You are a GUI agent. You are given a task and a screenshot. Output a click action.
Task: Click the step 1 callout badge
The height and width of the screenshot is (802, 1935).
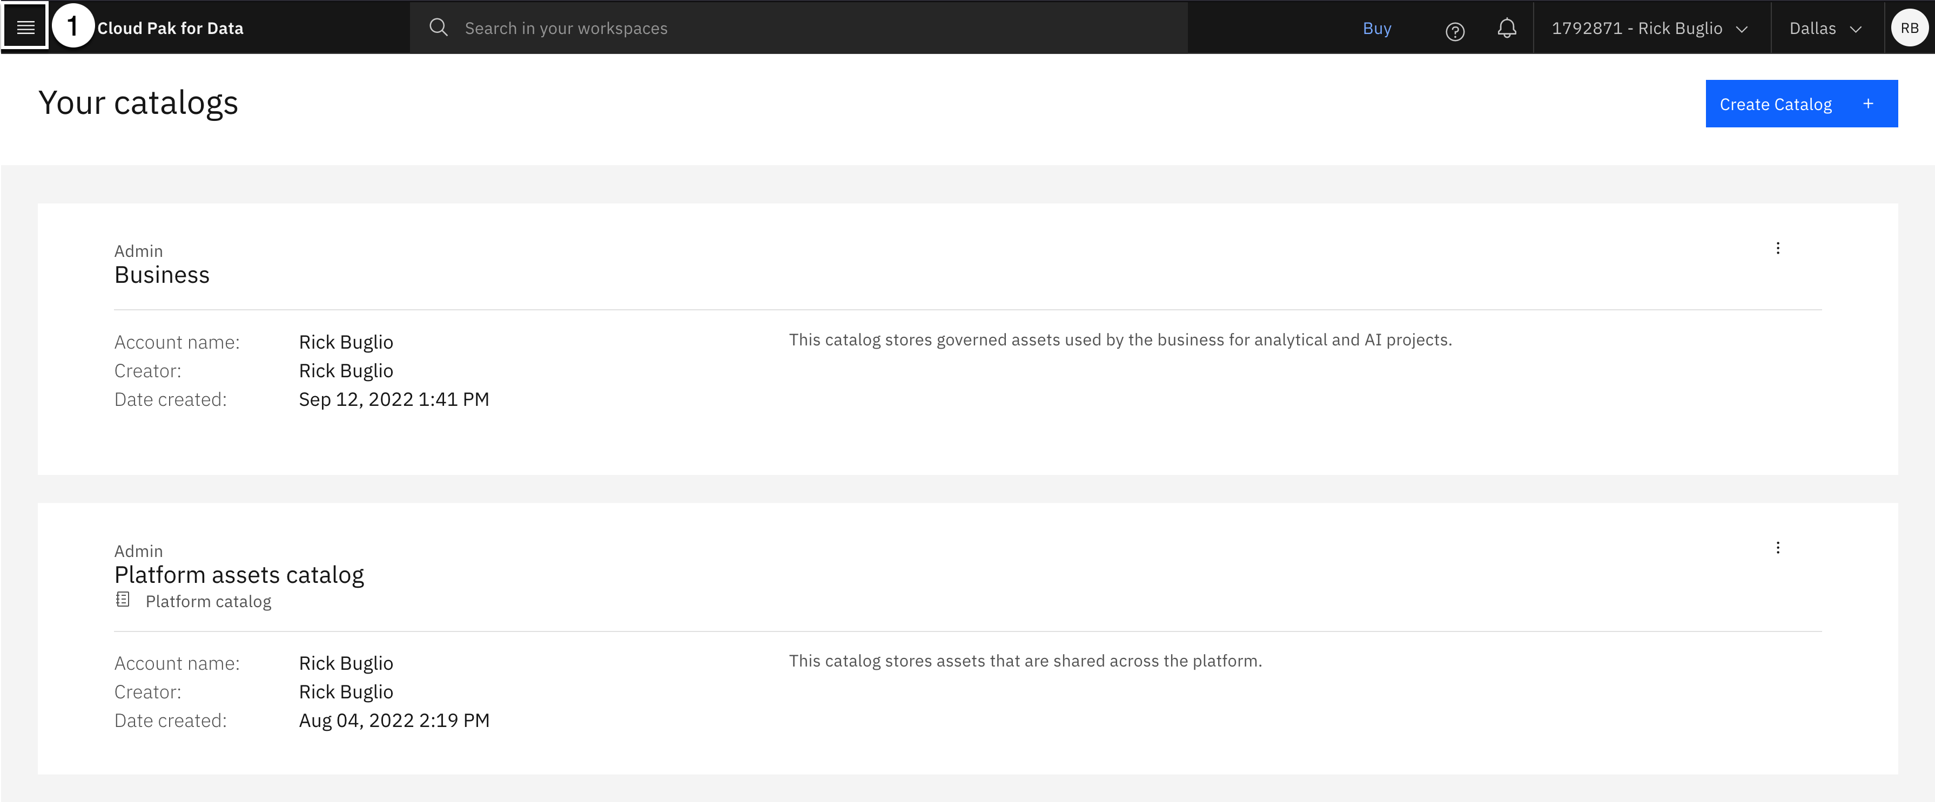pos(72,26)
